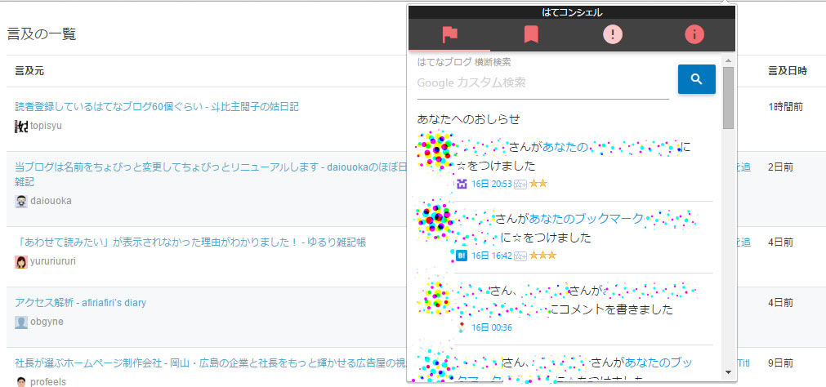The image size is (826, 387).
Task: Click the 16日 00:36 timestamp
Action: pos(492,327)
